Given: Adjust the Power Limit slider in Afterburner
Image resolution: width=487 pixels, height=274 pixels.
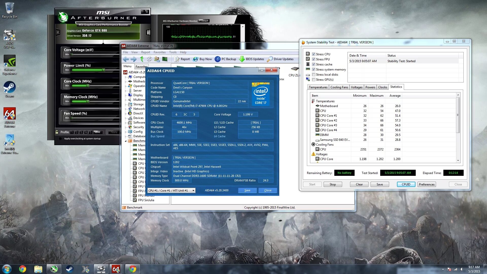Looking at the screenshot, I should click(x=103, y=70).
